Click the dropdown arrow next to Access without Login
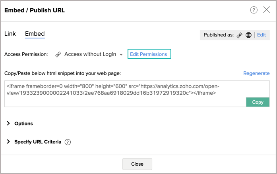Image resolution: width=277 pixels, height=174 pixels. (121, 55)
